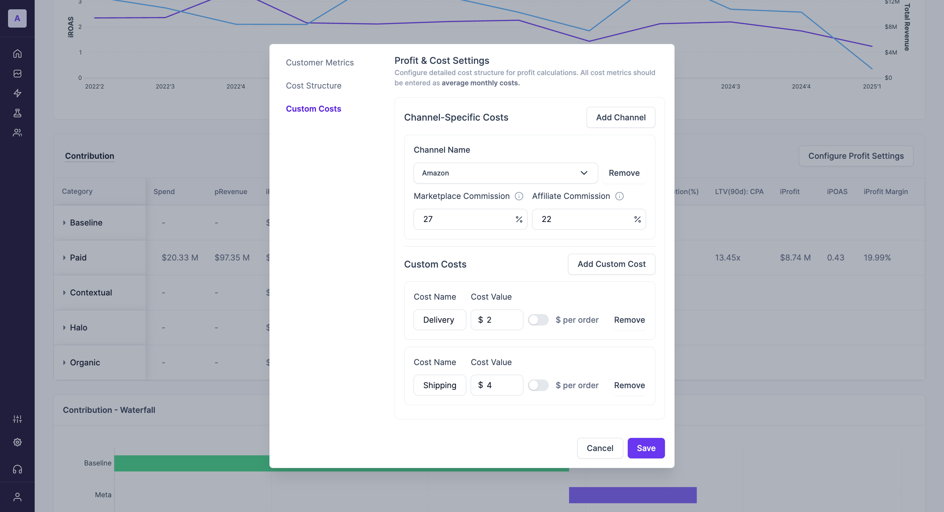Click the headphones support sidebar icon
The image size is (944, 512).
(17, 469)
